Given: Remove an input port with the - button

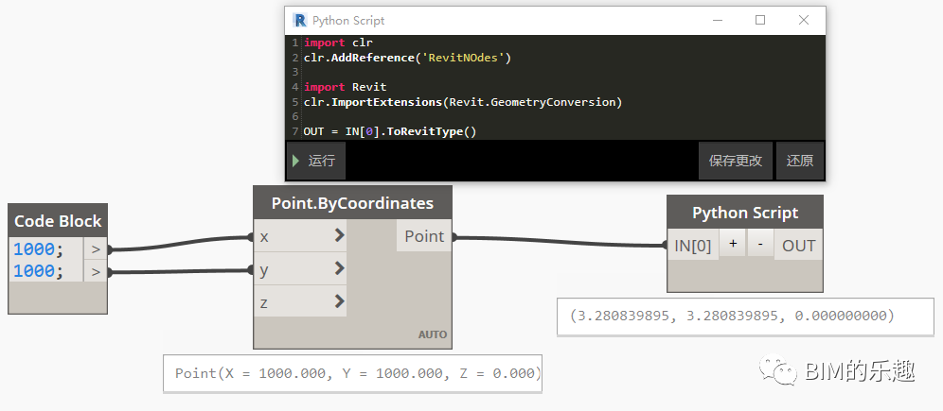Looking at the screenshot, I should 761,244.
